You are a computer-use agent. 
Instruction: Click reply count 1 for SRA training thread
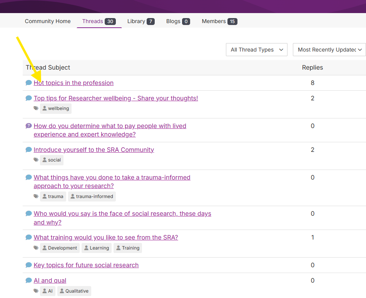[x=313, y=237]
